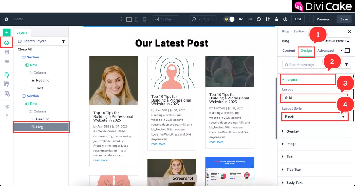Click the Search Layout field
Viewport: 355px width, 186px height.
(x=38, y=41)
